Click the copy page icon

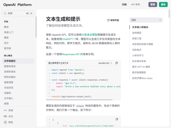tap(108, 20)
